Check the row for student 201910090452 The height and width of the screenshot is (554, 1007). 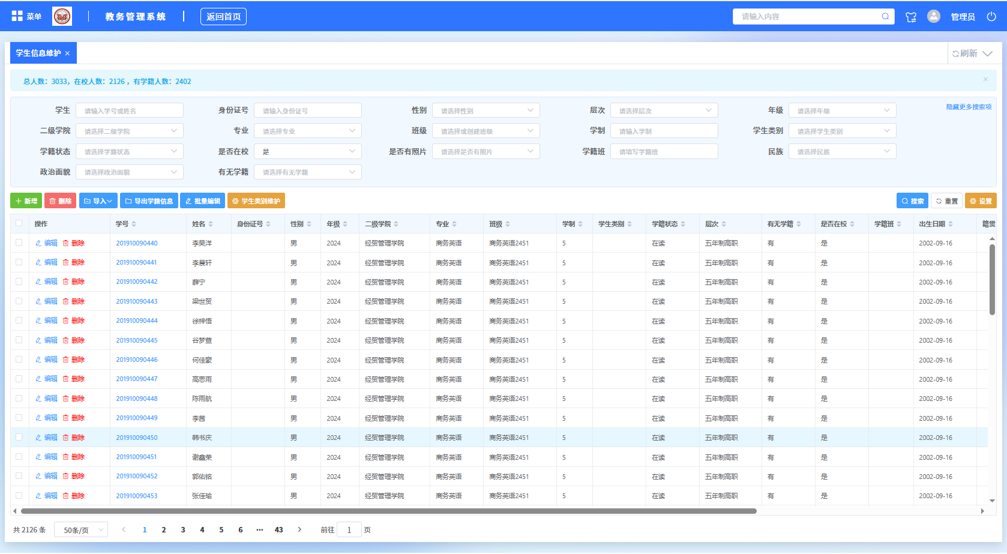[19, 476]
